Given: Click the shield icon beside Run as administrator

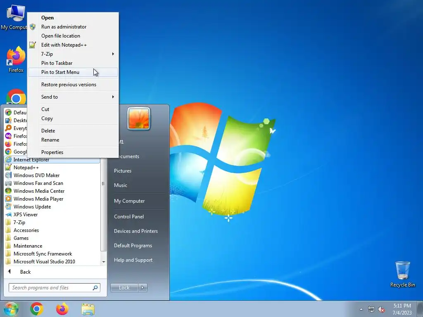Looking at the screenshot, I should (x=33, y=27).
